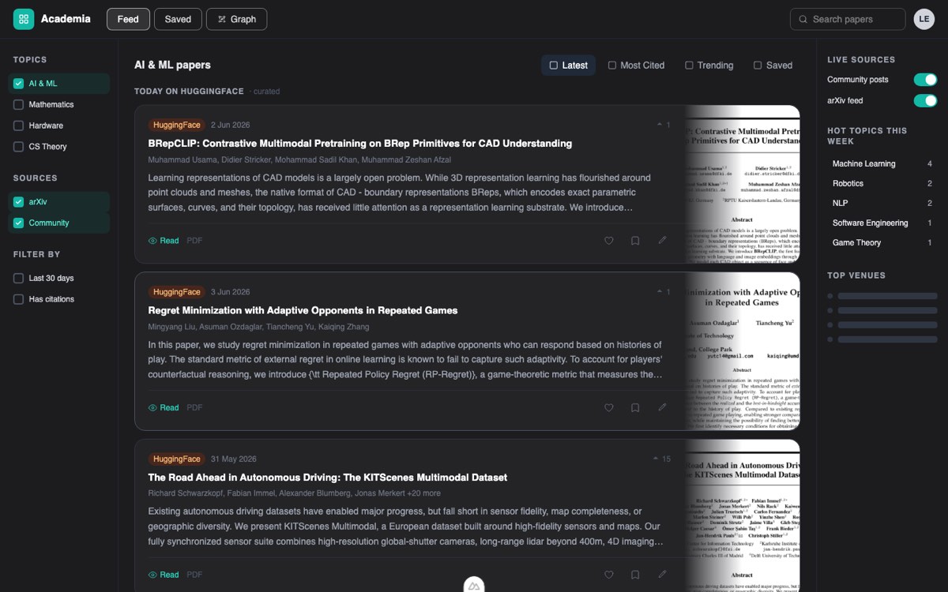Select NLP hot topic
The height and width of the screenshot is (592, 948).
[x=882, y=204]
